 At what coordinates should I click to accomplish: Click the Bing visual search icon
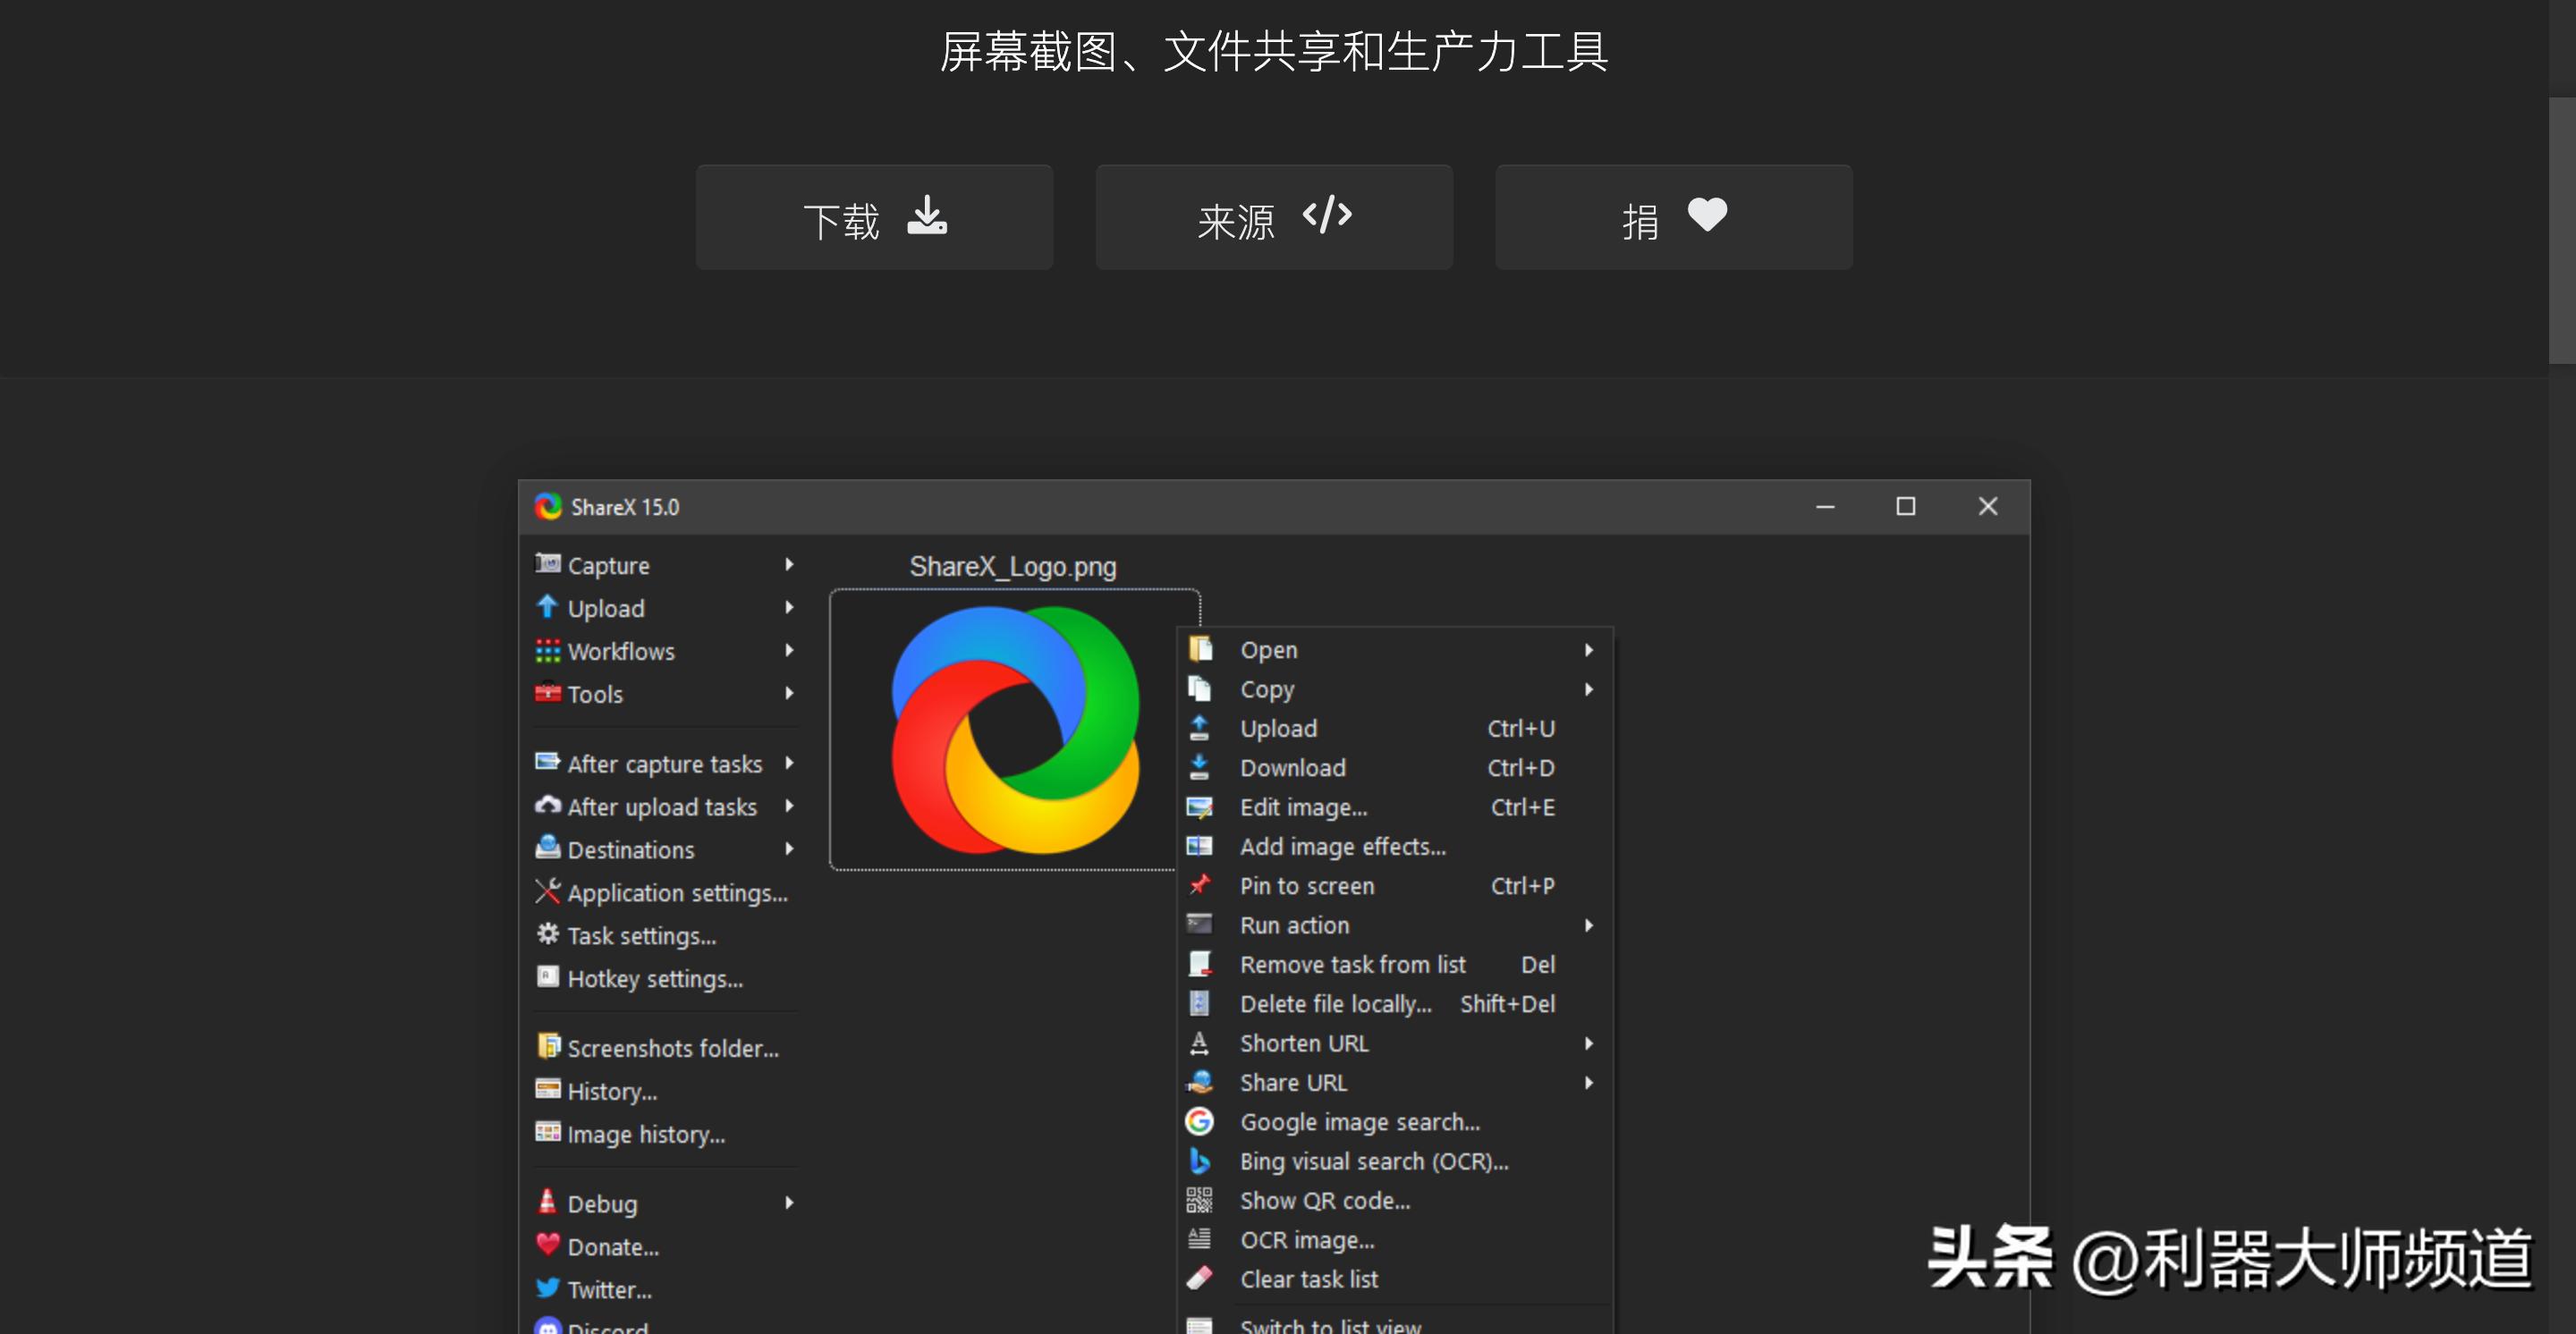tap(1199, 1161)
